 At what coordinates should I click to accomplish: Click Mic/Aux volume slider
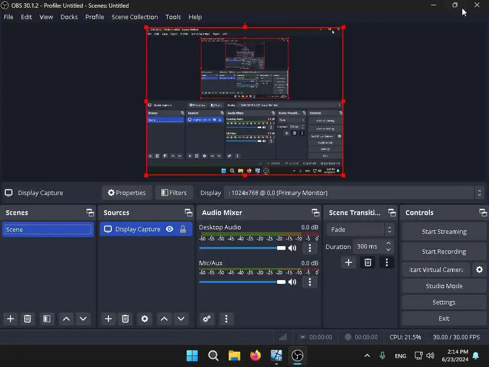click(x=242, y=282)
